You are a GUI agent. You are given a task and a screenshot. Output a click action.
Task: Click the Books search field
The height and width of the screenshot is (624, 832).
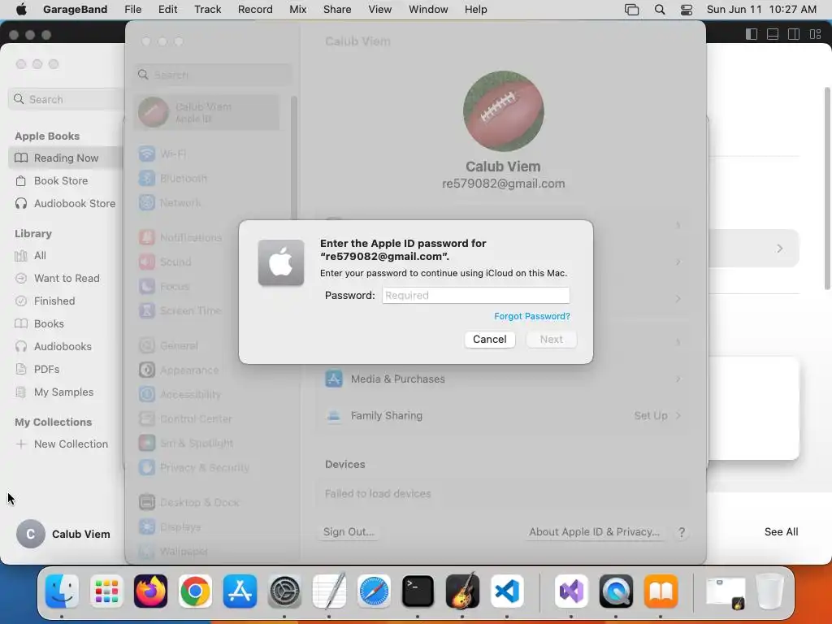67,99
